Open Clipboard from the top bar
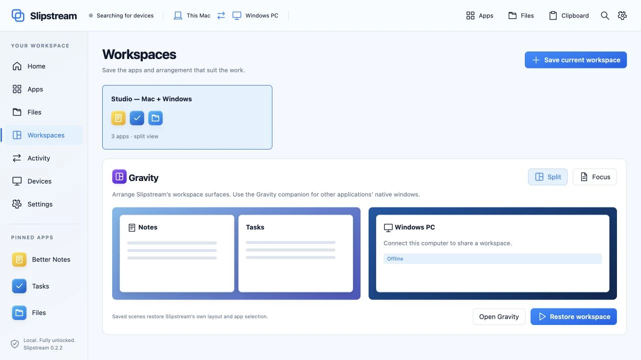Screen dimensions: 641x360 (x=569, y=15)
